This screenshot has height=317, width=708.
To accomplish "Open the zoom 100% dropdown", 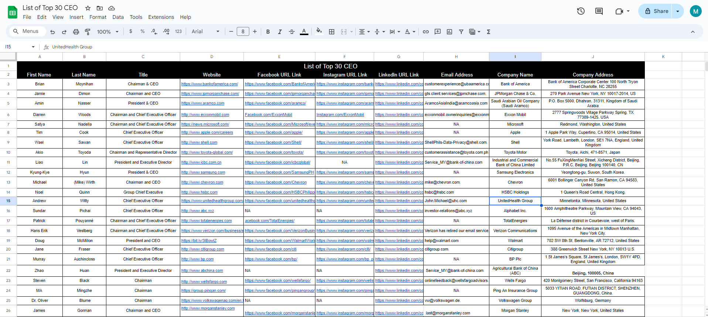I will [x=107, y=32].
